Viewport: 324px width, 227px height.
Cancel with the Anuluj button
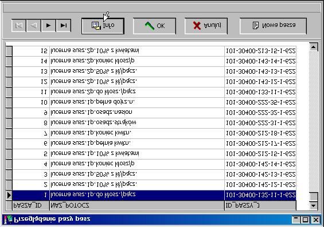click(x=206, y=26)
